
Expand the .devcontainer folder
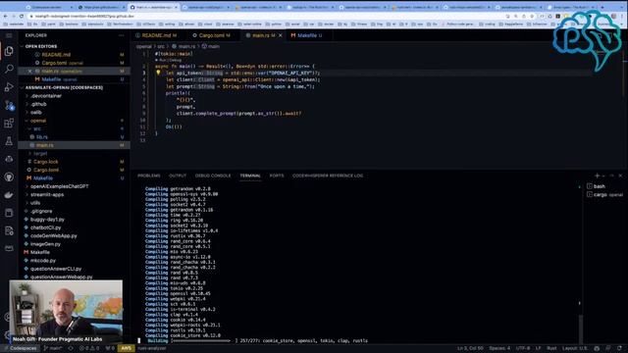pyautogui.click(x=46, y=96)
